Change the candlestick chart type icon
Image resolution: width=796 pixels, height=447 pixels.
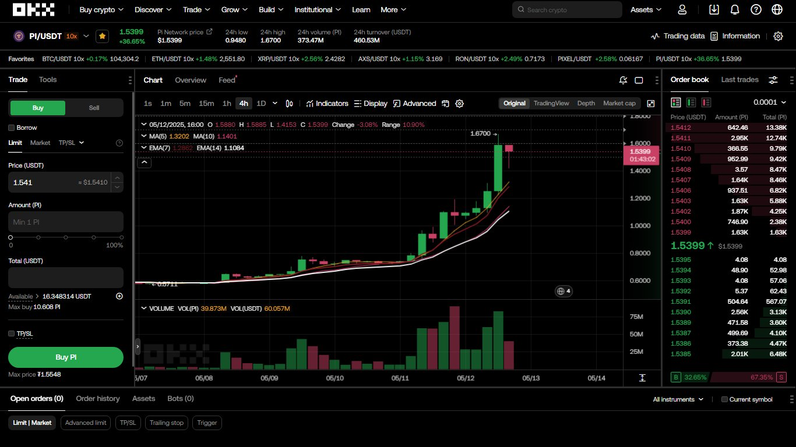coord(289,104)
